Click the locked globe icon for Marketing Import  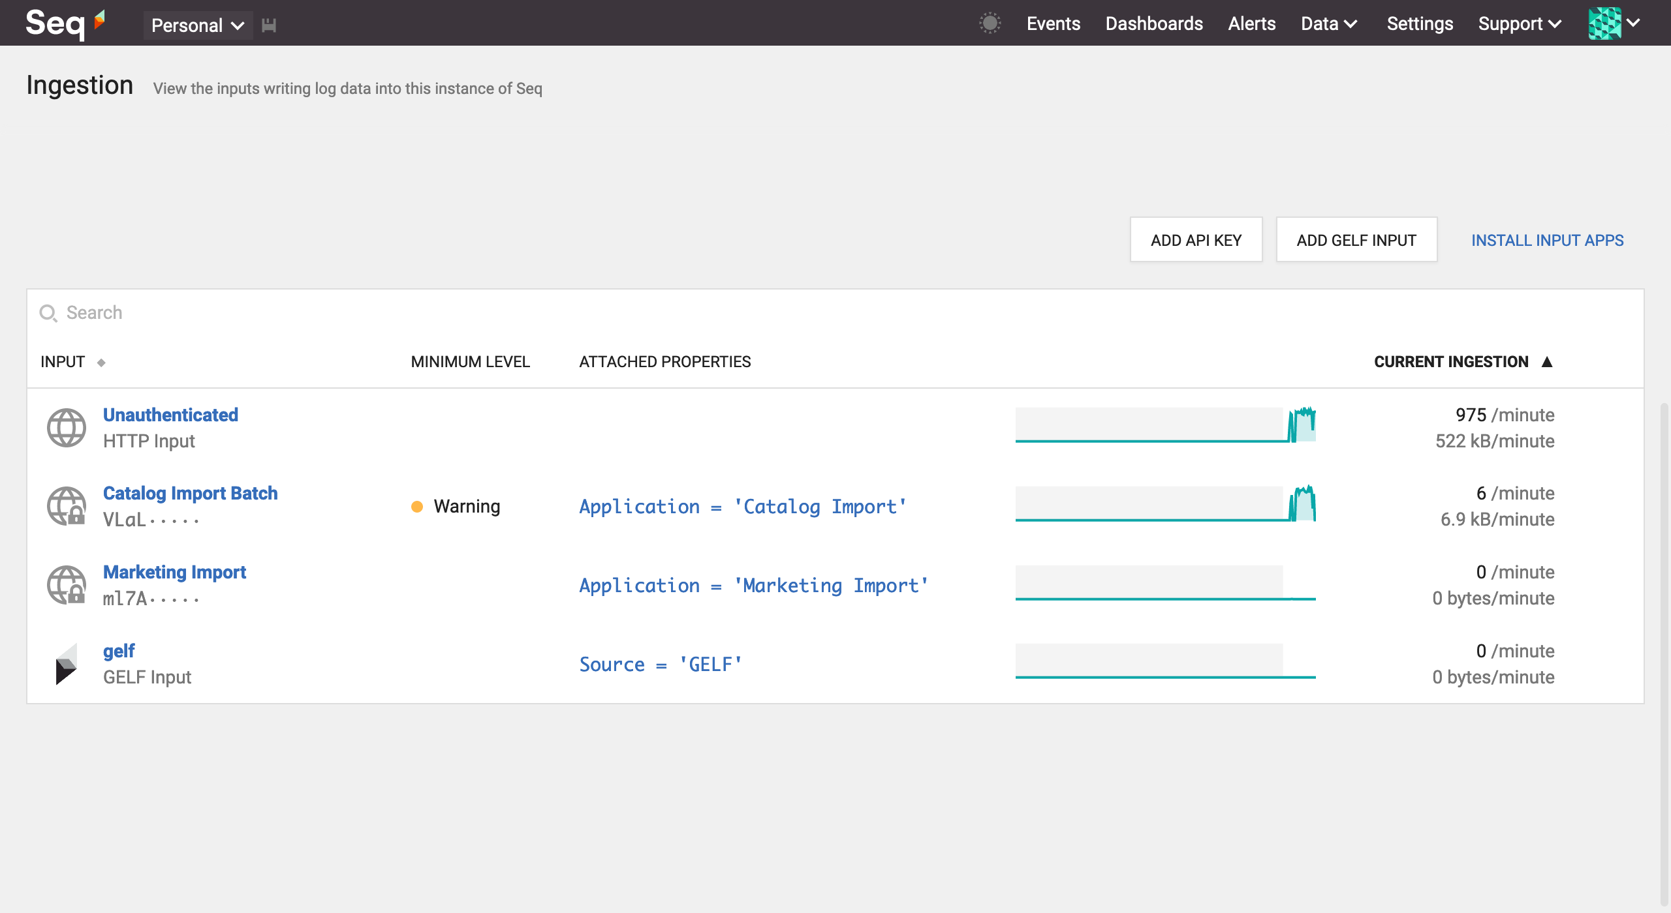pos(67,585)
